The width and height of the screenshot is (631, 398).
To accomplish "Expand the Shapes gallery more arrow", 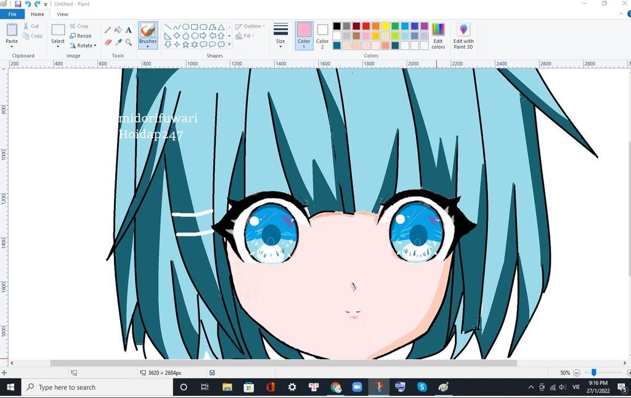I will (229, 45).
